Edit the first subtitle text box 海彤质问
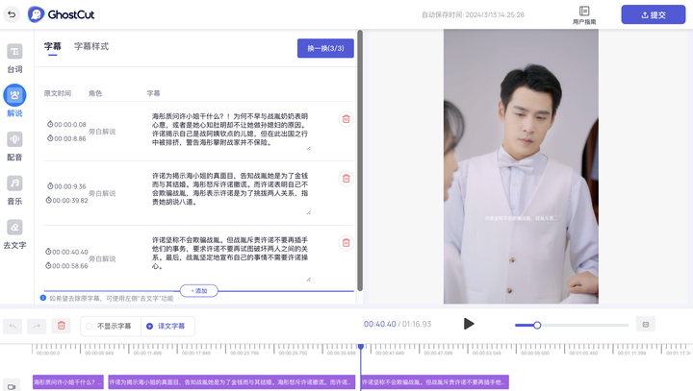Viewport: 693px width, 391px height. pyautogui.click(x=230, y=130)
